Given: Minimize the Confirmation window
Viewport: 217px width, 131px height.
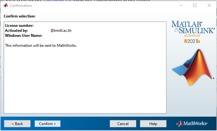Looking at the screenshot, I should coord(181,6).
